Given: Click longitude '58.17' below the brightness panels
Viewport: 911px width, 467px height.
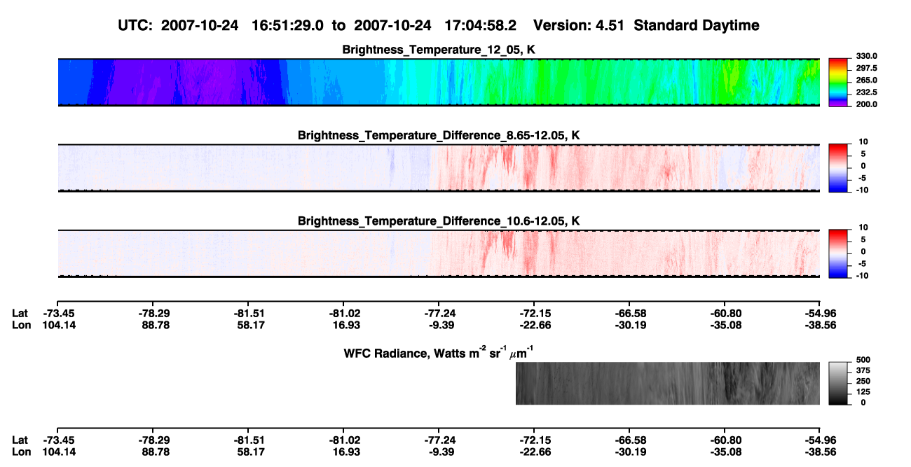Looking at the screenshot, I should click(x=249, y=325).
